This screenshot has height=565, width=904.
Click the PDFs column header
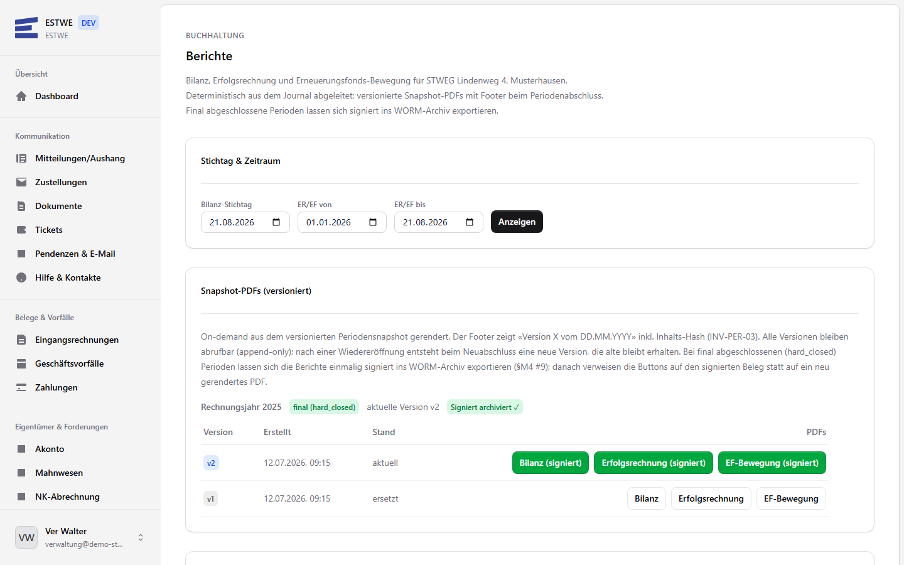coord(816,432)
